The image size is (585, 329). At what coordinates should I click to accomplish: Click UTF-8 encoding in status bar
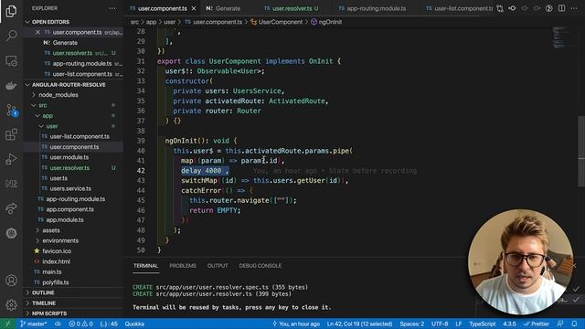[440, 324]
